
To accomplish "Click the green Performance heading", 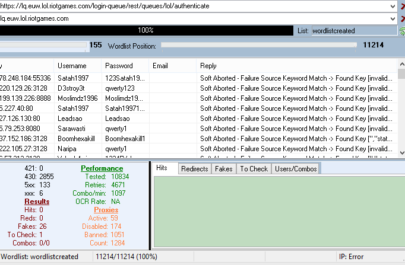I will point(102,168).
